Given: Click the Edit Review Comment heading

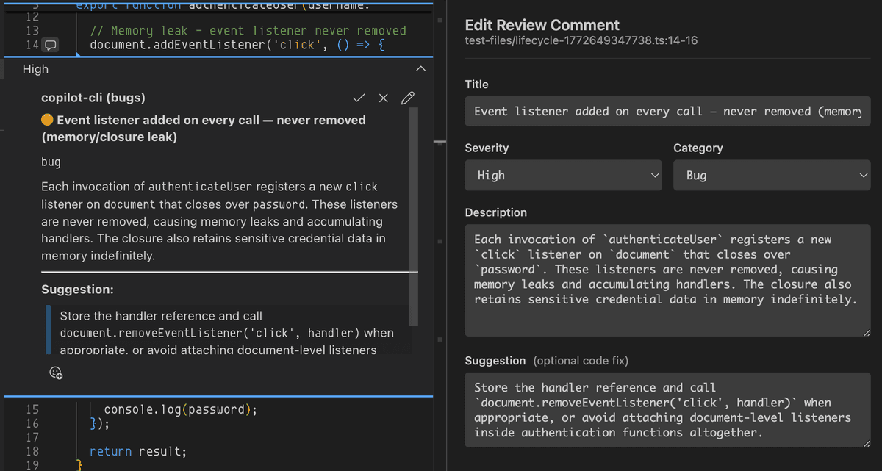Looking at the screenshot, I should pyautogui.click(x=542, y=24).
